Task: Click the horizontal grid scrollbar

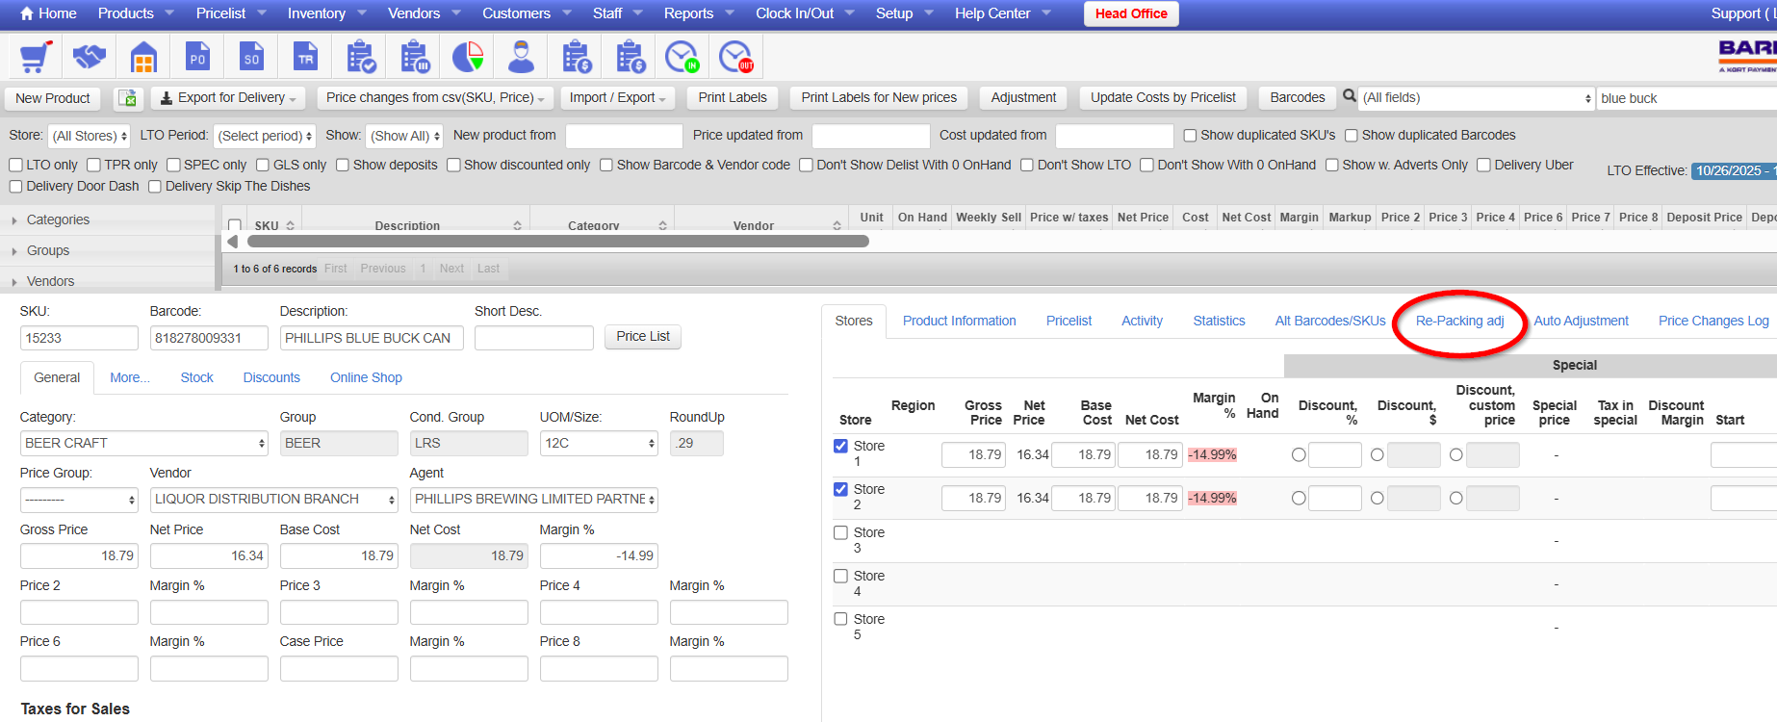Action: pos(558,242)
